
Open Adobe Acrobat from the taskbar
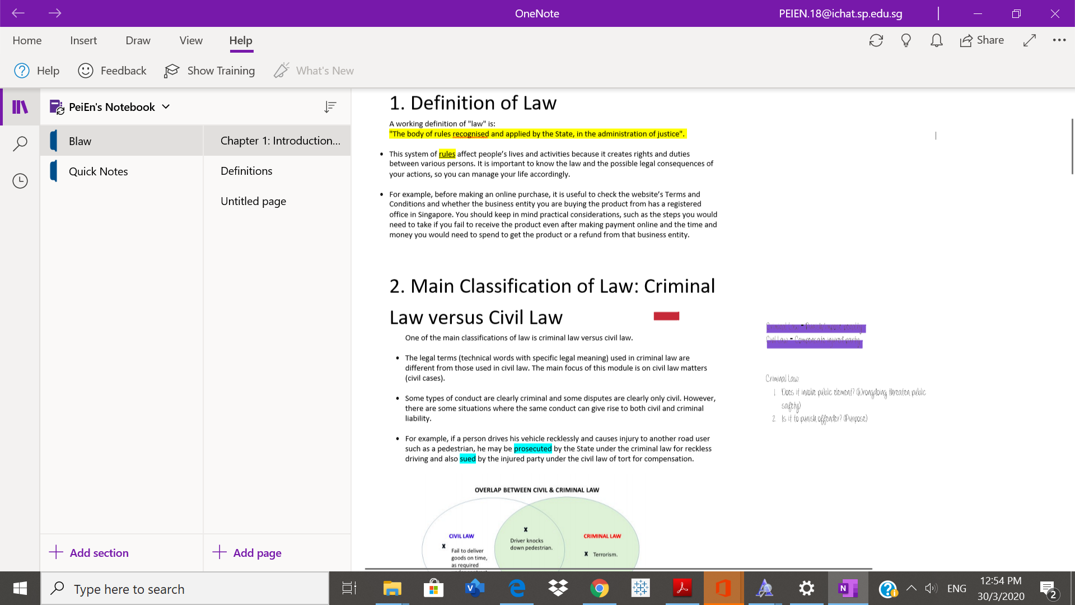682,588
